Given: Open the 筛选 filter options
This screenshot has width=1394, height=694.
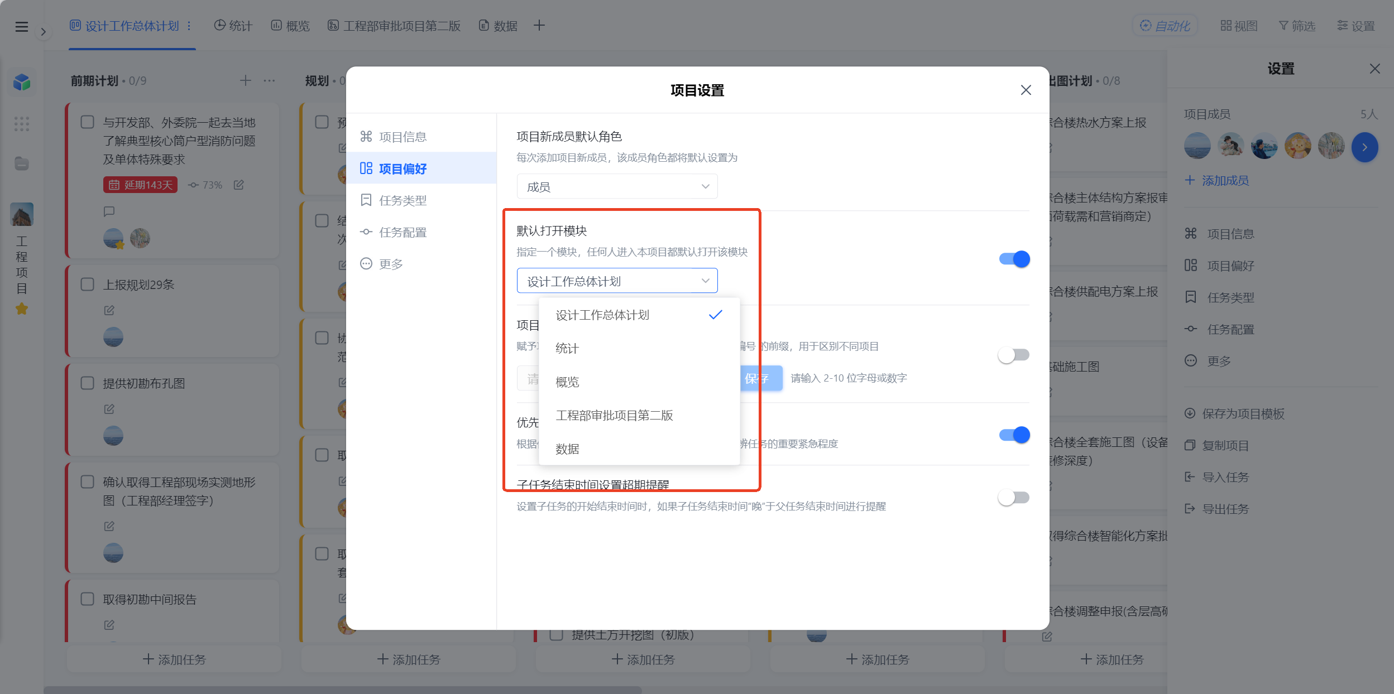Looking at the screenshot, I should (1297, 26).
